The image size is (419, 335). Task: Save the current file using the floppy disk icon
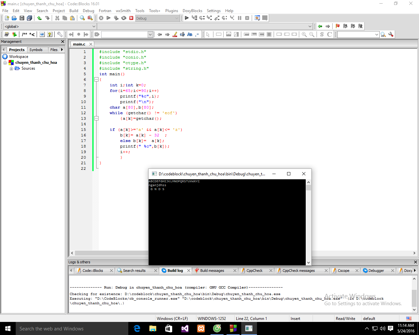click(22, 18)
